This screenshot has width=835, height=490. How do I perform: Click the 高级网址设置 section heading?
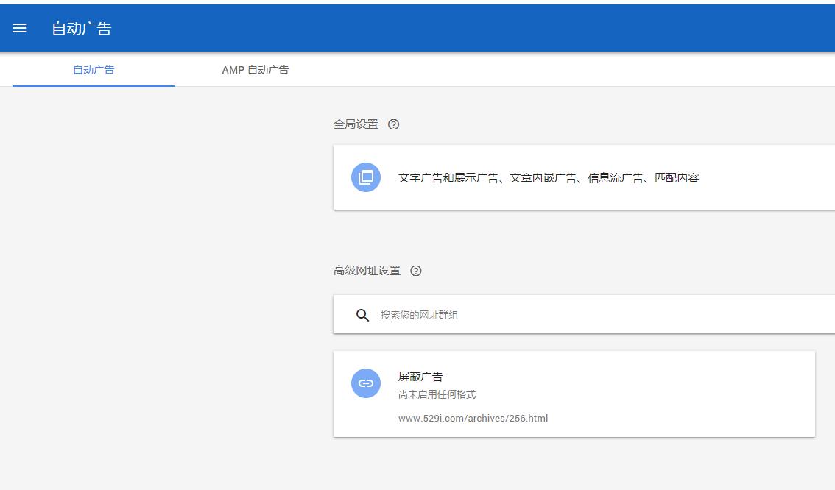point(367,271)
